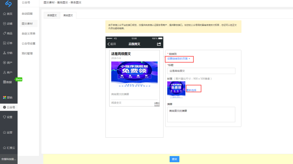
Task: Click the breadcrumb 图文素材 - 高级图文 - 单条图文
Action: click(62, 3)
